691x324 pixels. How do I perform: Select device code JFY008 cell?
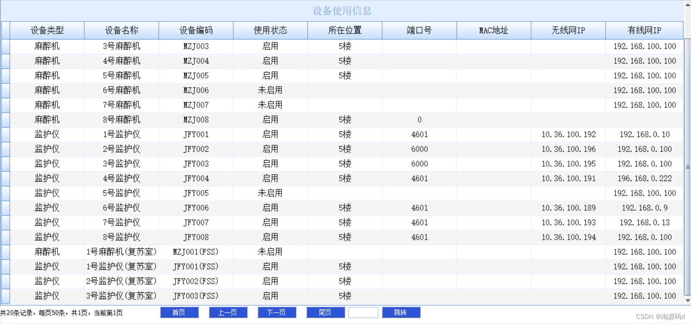coord(196,237)
